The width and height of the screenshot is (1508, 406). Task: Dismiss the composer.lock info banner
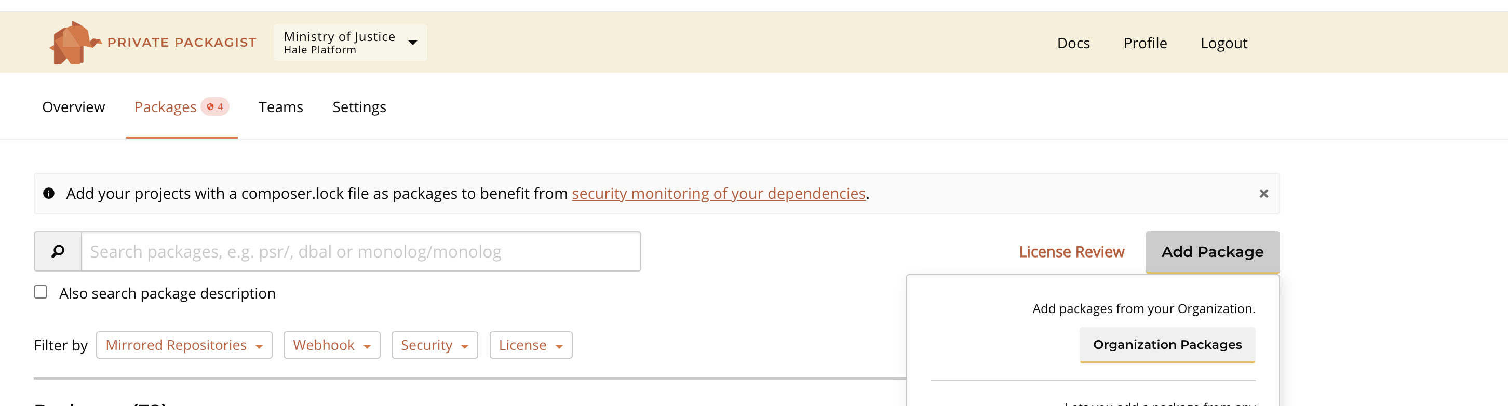click(1263, 194)
